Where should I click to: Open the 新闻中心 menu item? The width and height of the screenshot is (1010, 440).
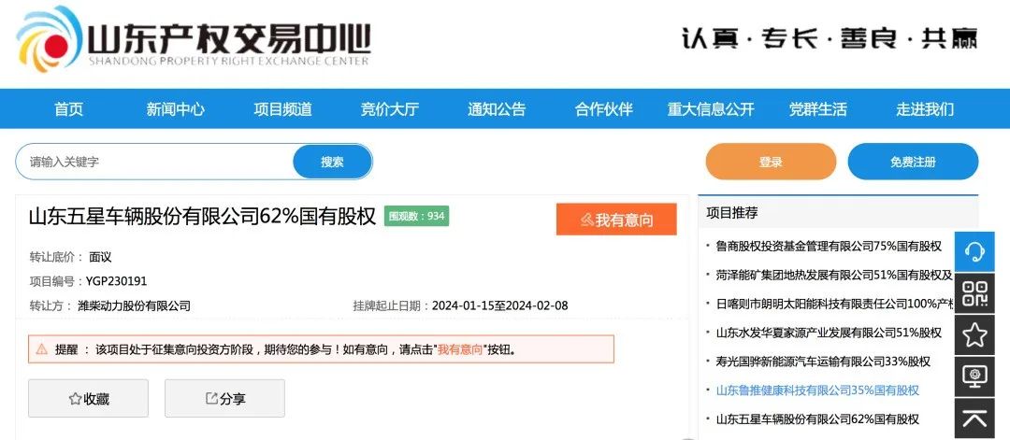[x=175, y=109]
